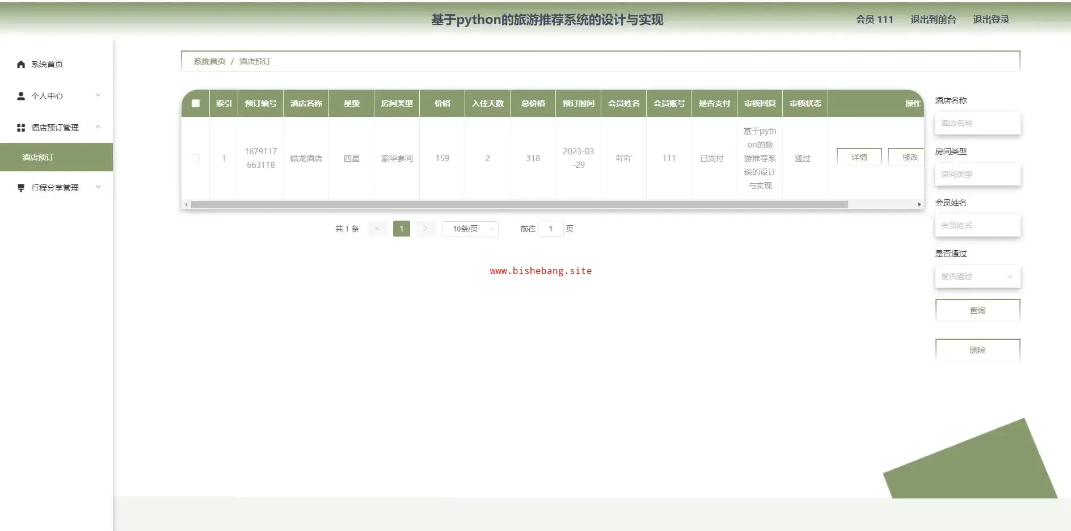Click 退出登录 in the header

991,19
